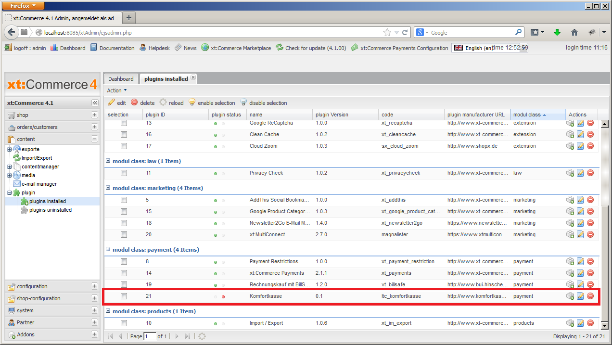Image resolution: width=612 pixels, height=345 pixels.
Task: Expand the system sidebar section
Action: [x=94, y=310]
